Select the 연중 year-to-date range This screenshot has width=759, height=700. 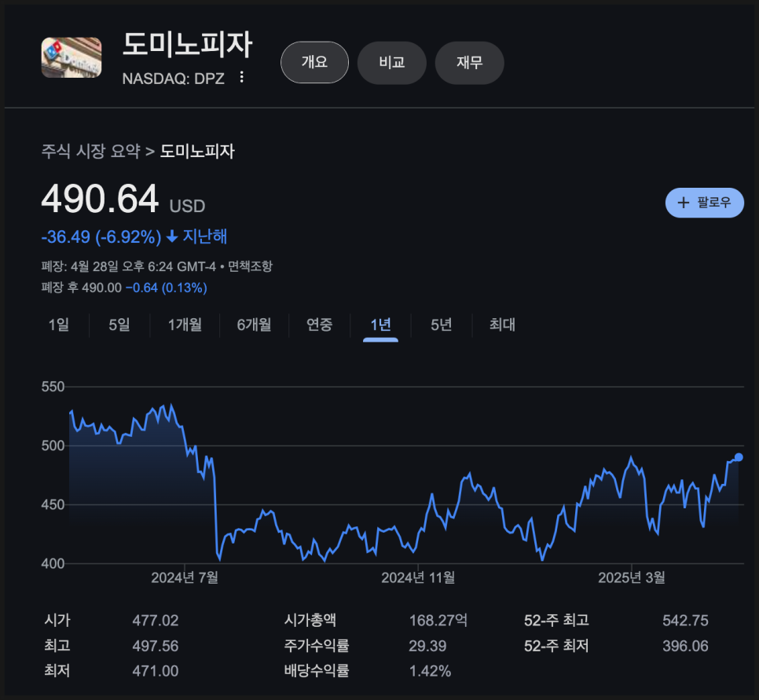point(320,324)
